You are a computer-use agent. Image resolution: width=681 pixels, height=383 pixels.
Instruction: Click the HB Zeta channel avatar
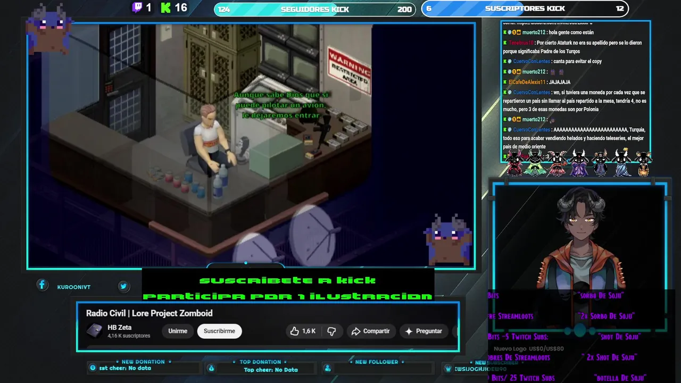tap(95, 330)
